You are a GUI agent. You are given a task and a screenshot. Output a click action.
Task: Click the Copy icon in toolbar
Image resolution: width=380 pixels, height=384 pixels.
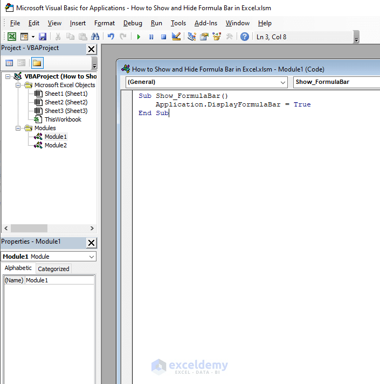(71, 37)
